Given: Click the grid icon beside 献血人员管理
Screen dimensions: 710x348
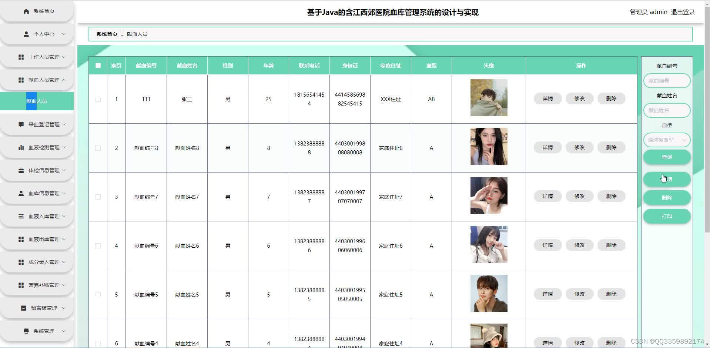Looking at the screenshot, I should [21, 80].
